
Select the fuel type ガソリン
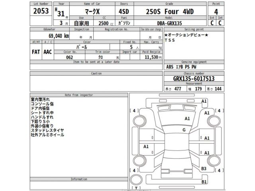[x=124, y=23]
